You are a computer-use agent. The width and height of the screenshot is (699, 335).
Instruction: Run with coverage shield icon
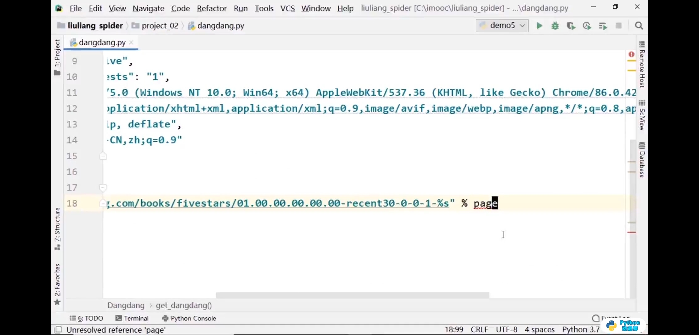pyautogui.click(x=571, y=26)
